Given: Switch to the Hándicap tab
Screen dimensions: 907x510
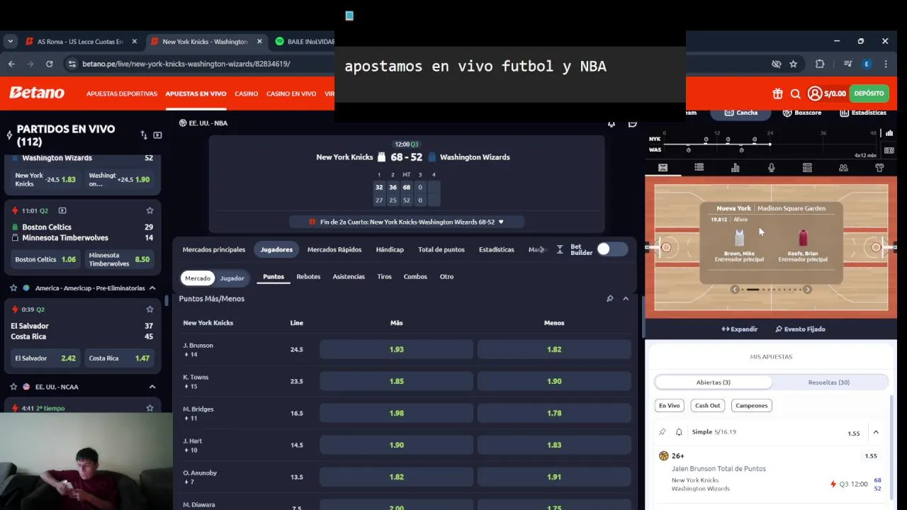Looking at the screenshot, I should pos(390,249).
